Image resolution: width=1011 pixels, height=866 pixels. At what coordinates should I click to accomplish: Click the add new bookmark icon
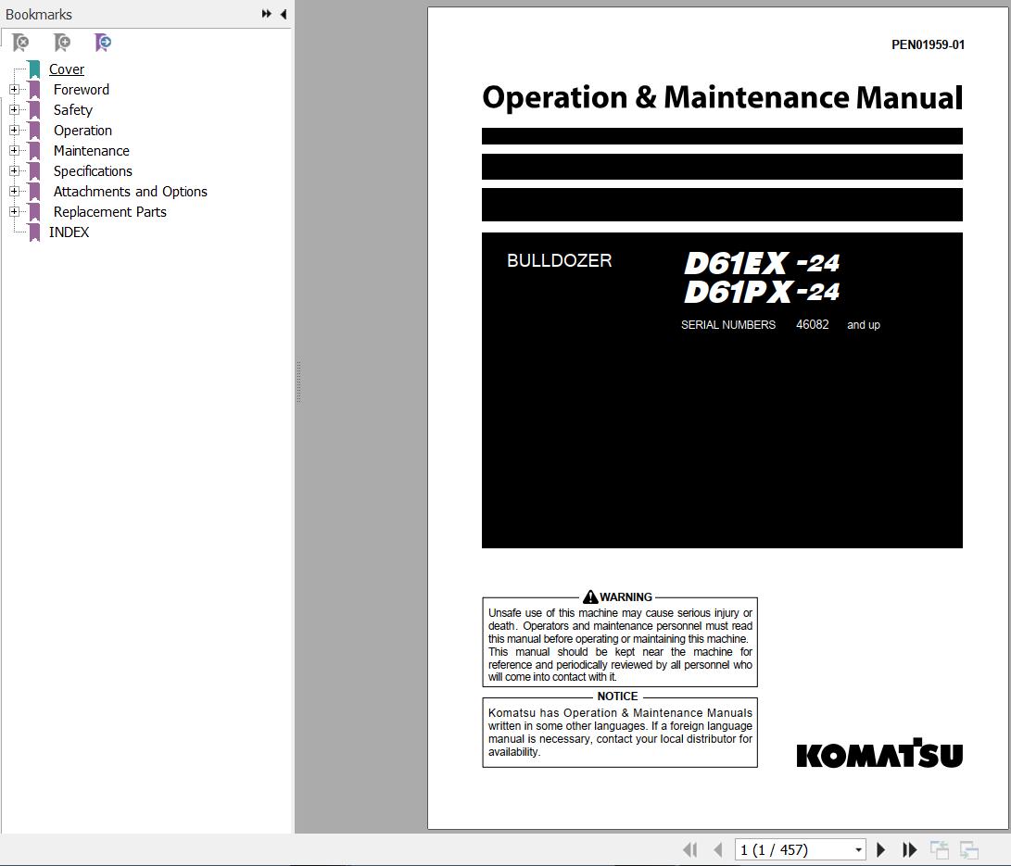tap(62, 43)
